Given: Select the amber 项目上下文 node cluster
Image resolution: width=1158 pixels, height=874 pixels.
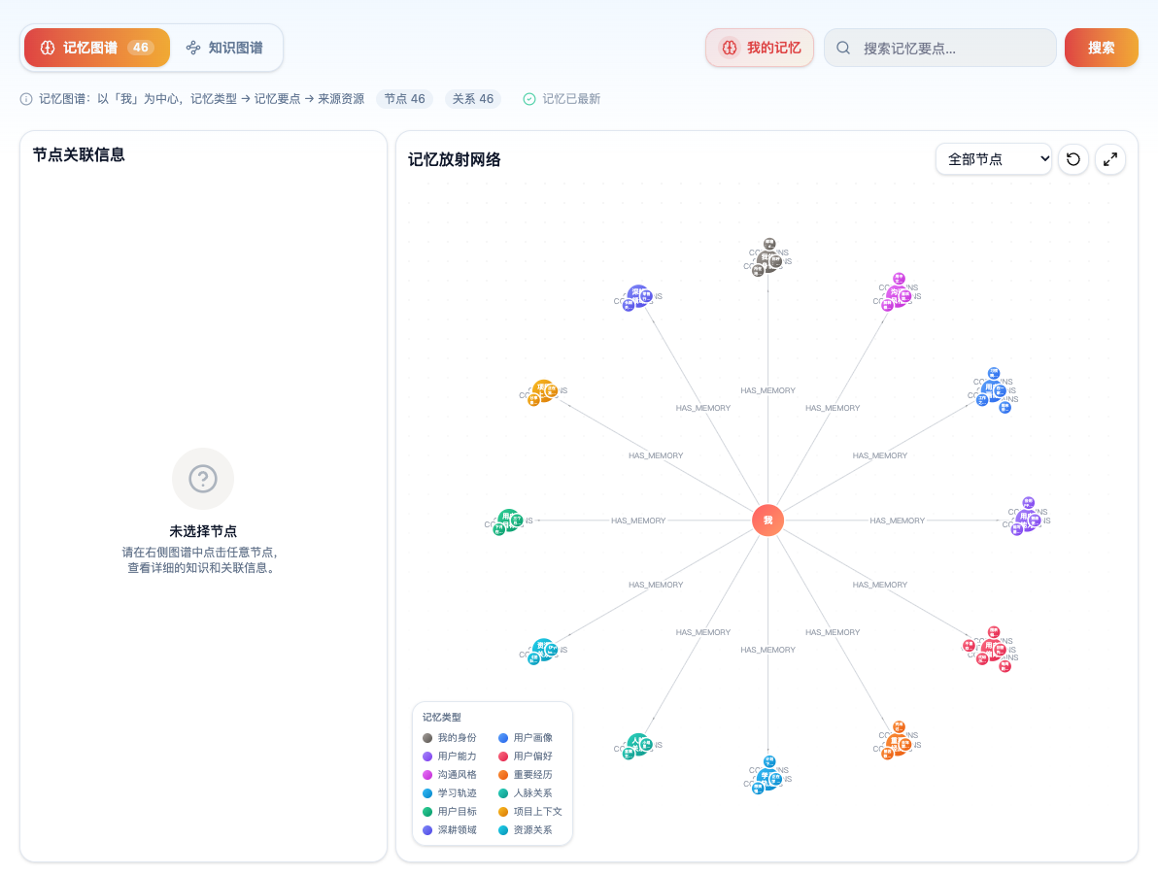Looking at the screenshot, I should [x=543, y=392].
